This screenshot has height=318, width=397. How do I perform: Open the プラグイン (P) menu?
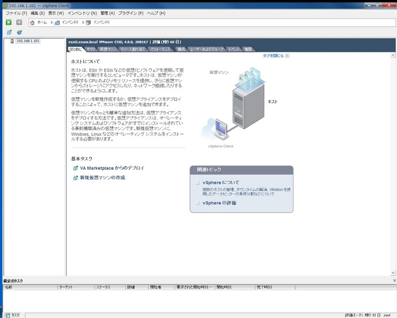131,13
